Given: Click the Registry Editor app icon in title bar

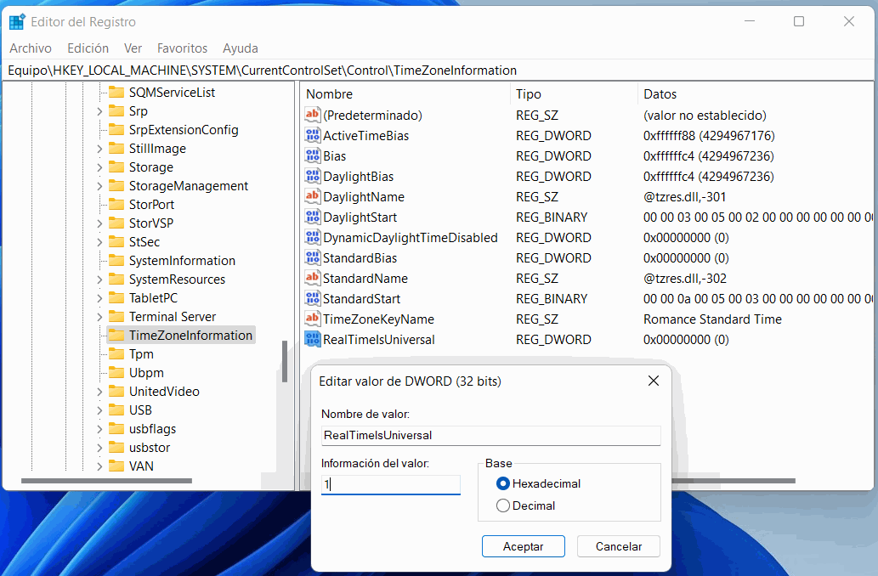Looking at the screenshot, I should 17,21.
